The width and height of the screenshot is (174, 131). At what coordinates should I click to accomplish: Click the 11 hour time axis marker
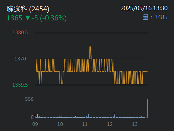pos(85,124)
